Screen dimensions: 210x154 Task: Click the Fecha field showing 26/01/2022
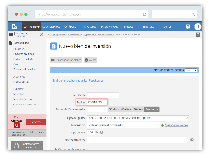(x=97, y=102)
